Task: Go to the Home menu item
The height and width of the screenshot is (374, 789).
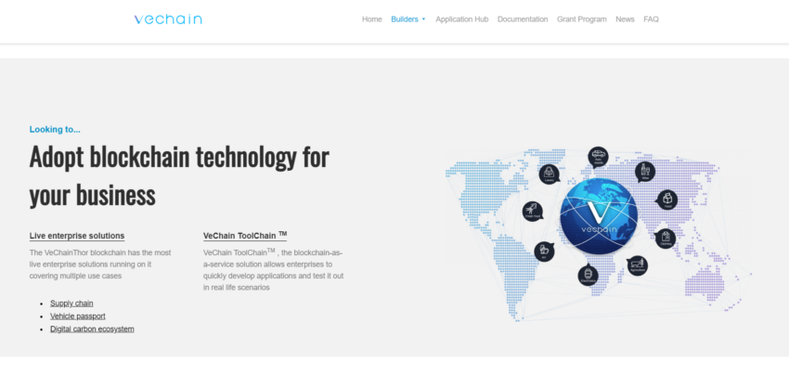Action: tap(372, 19)
